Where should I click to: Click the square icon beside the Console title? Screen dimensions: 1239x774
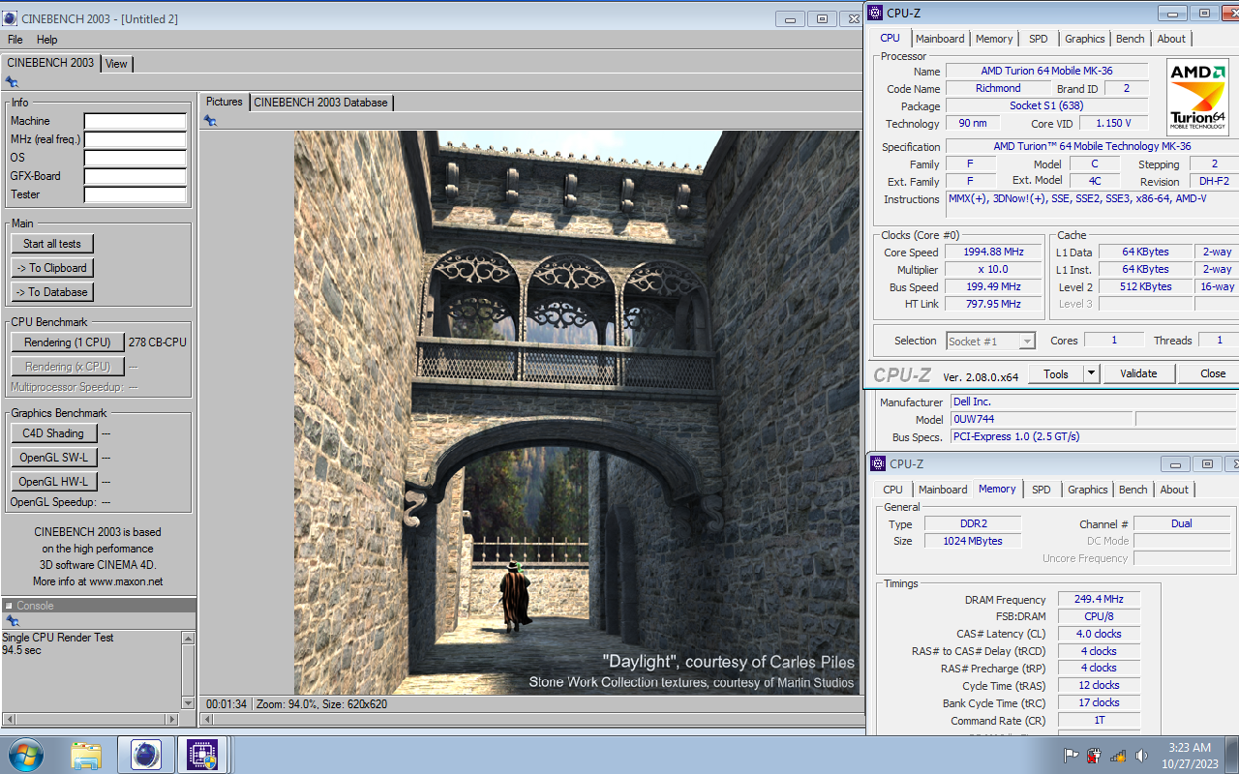[x=9, y=606]
